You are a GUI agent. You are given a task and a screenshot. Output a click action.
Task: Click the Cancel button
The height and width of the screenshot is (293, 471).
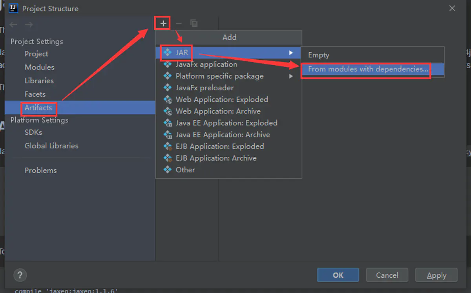pos(387,275)
